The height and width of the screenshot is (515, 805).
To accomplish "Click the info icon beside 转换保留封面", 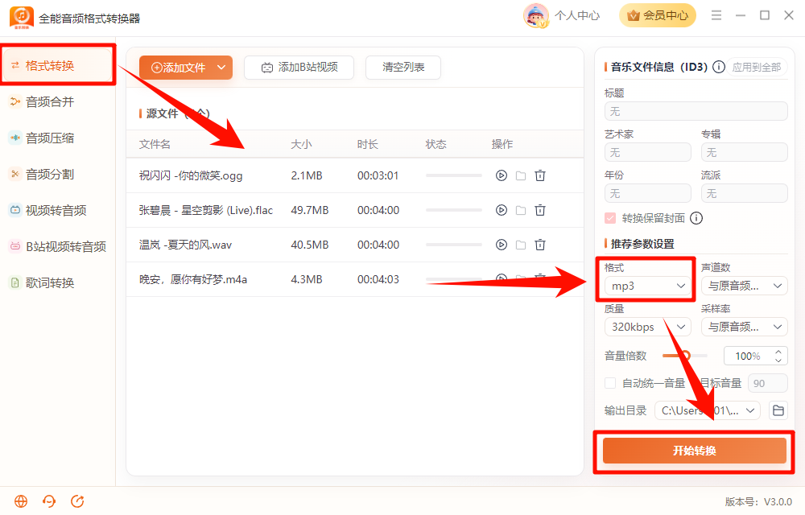I will [696, 218].
